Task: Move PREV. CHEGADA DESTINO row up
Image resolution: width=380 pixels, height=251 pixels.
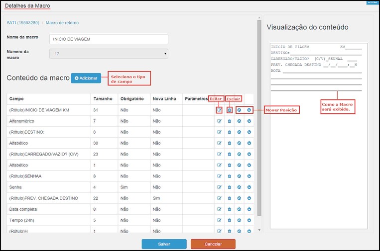Action: coord(239,198)
